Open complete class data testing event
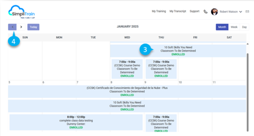The width and height of the screenshot is (254, 136). 76,122
